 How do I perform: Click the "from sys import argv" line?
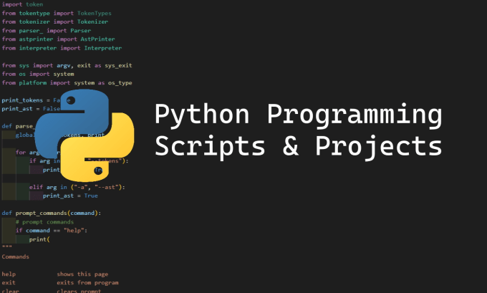[67, 65]
